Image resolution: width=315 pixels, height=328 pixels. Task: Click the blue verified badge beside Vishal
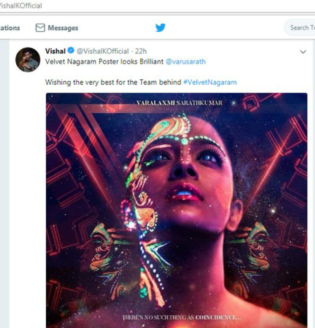71,51
